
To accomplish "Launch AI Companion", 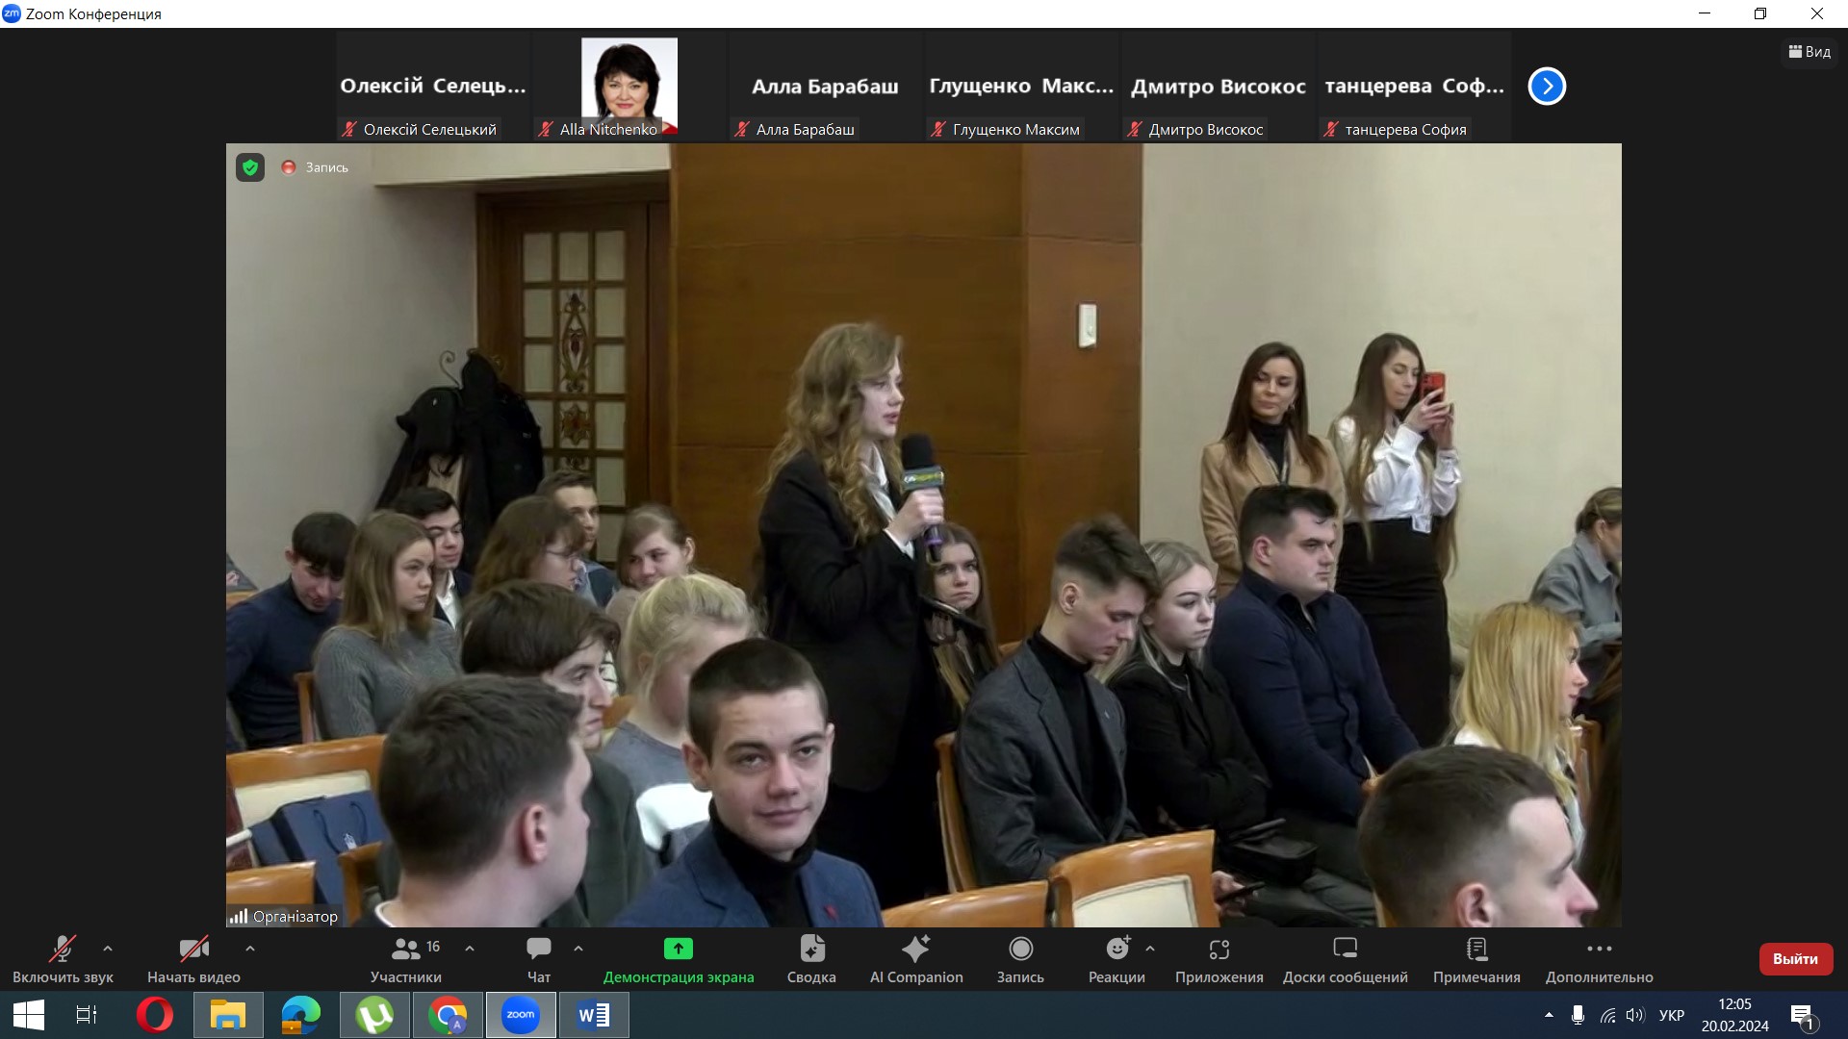I will pyautogui.click(x=915, y=950).
